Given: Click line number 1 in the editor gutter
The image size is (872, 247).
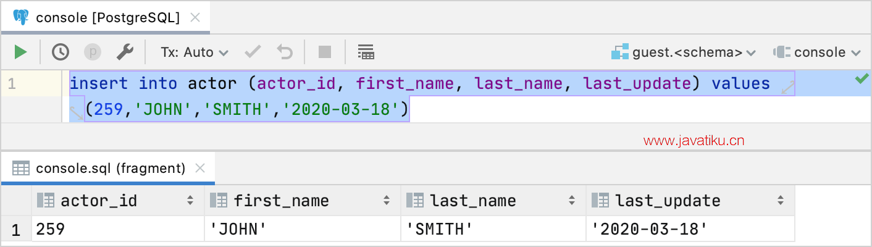Looking at the screenshot, I should click(12, 83).
